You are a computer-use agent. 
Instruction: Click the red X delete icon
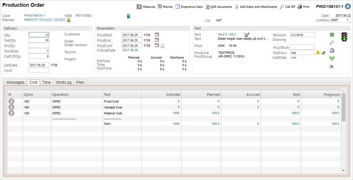click(332, 66)
